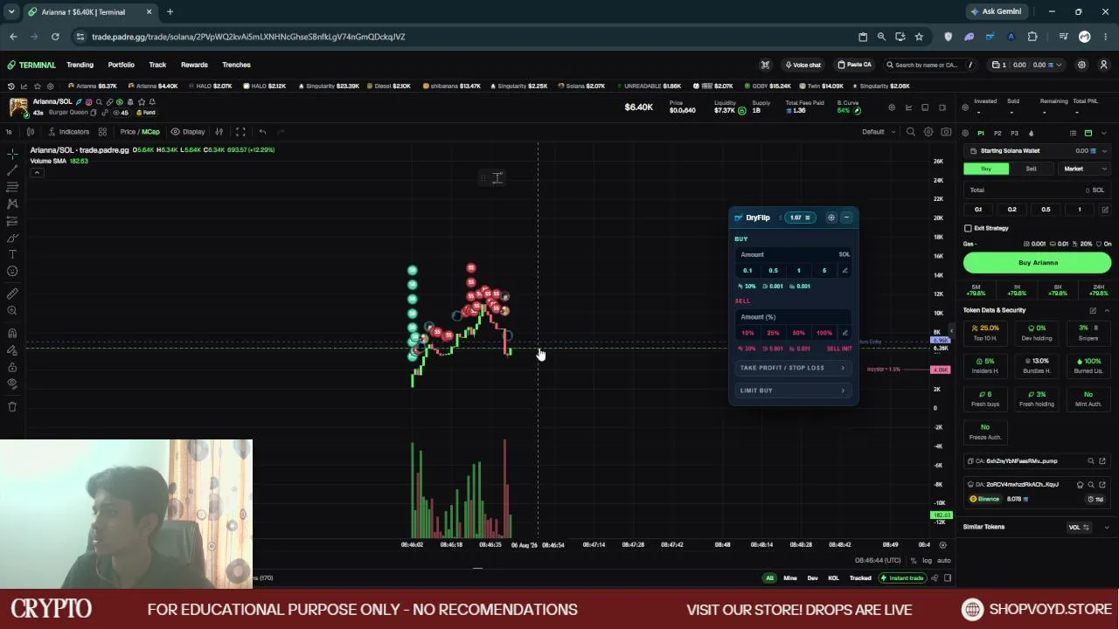Open the Indicators panel
The image size is (1119, 629).
click(68, 132)
